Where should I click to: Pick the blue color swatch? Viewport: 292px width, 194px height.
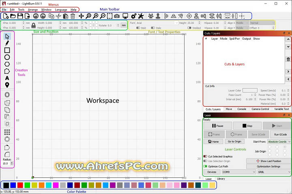coord(13,185)
